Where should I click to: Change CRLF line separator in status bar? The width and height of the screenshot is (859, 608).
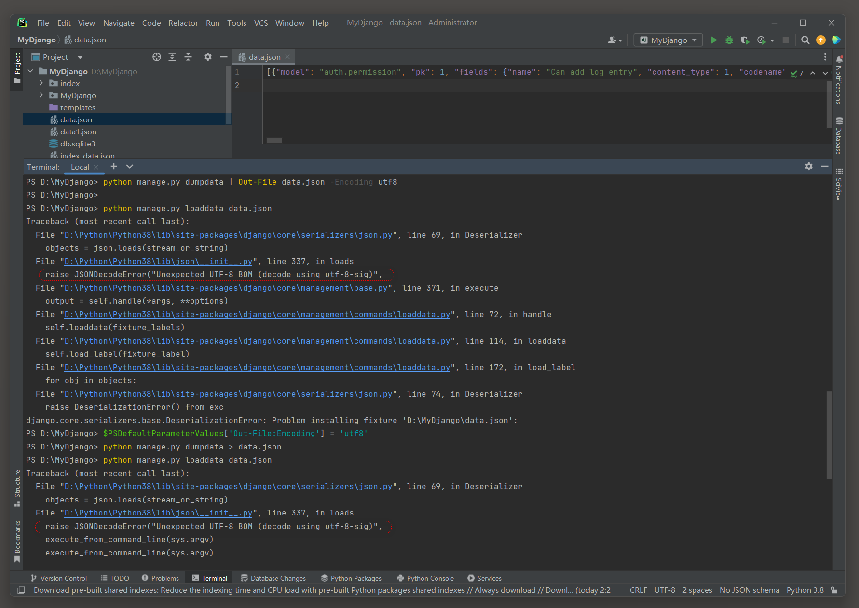pos(638,590)
